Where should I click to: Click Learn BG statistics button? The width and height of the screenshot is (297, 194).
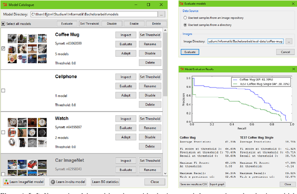pos(105,182)
